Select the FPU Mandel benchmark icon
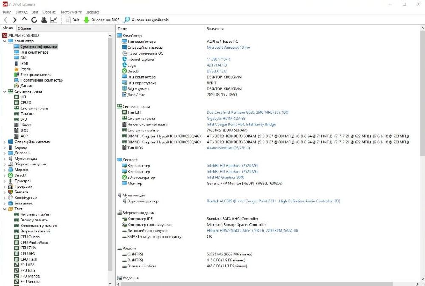Screen dimensions: 425x286 point(17,276)
